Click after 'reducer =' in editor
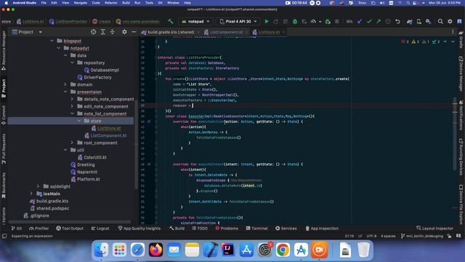This screenshot has width=465, height=262. coord(193,106)
